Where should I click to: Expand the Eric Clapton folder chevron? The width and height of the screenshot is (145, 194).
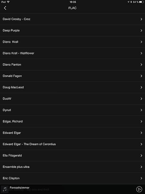[x=141, y=178]
